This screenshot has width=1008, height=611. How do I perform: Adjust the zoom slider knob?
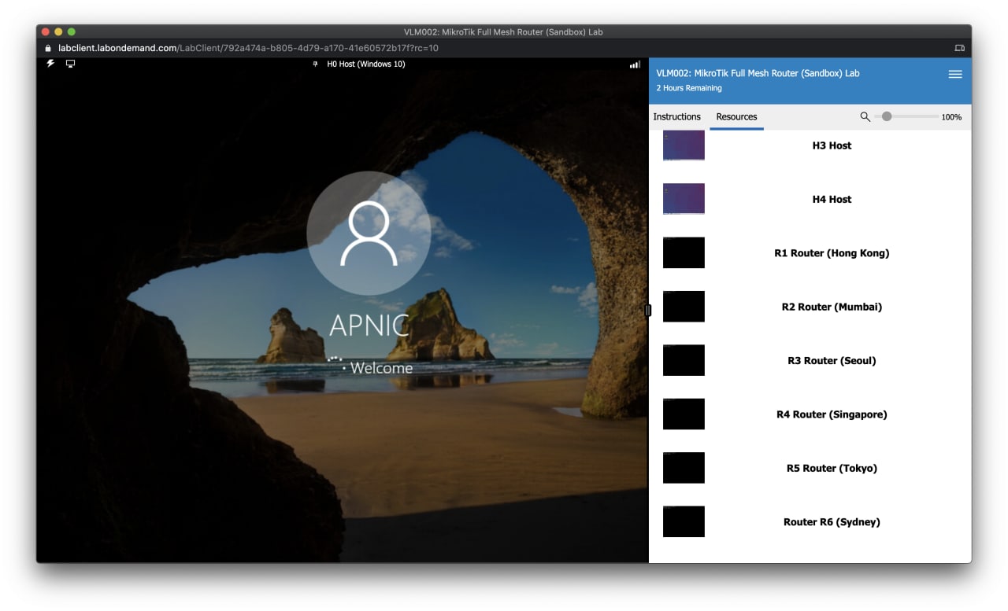tap(887, 116)
